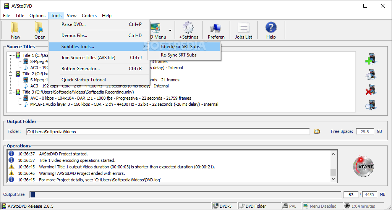Click log line 'AVStoDVD Project ended with errors'

point(82,173)
